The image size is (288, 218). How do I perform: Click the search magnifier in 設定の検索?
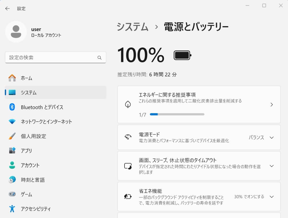coord(99,57)
